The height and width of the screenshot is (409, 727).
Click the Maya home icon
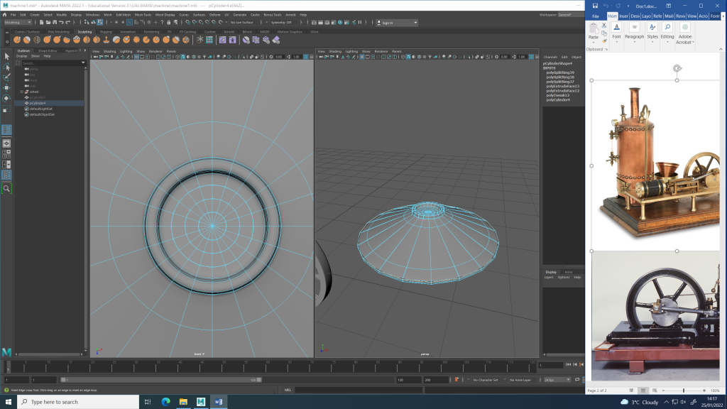[5, 15]
